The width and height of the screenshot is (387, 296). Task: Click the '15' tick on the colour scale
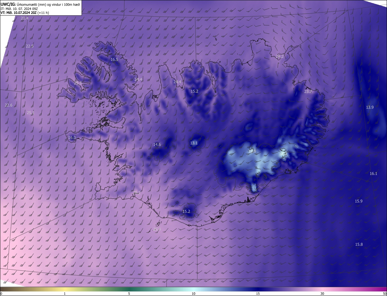pyautogui.click(x=258, y=294)
